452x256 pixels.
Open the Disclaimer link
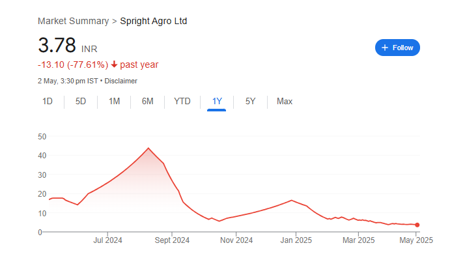pos(120,81)
